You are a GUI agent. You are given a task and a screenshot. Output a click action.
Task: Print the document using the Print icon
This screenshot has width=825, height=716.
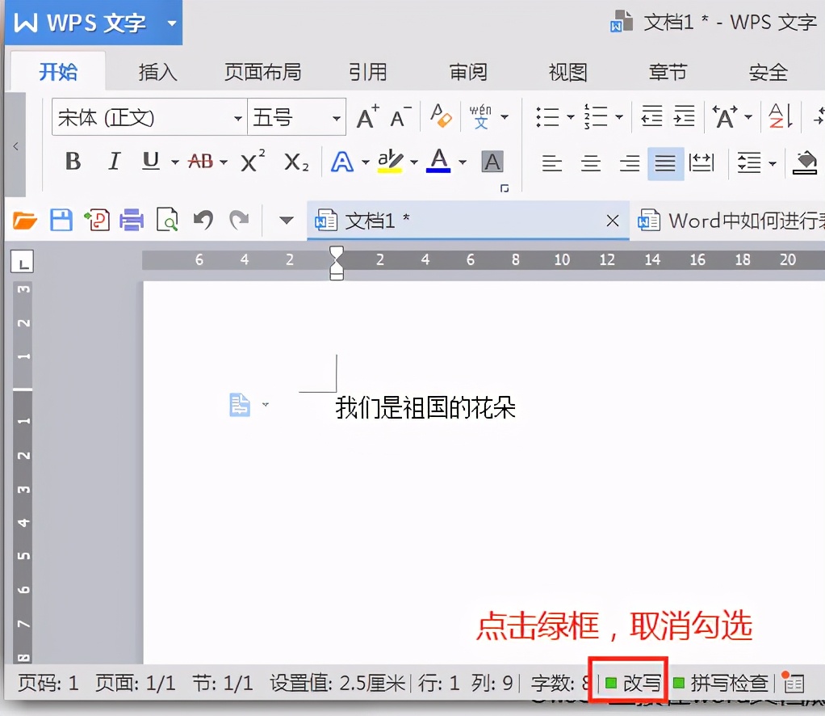pyautogui.click(x=132, y=220)
